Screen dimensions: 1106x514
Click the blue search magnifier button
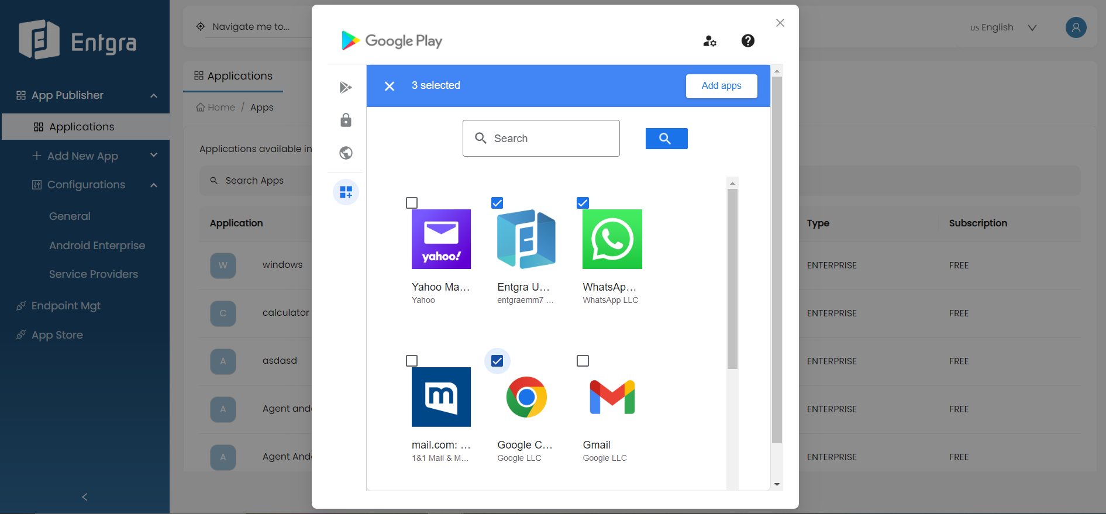(666, 139)
